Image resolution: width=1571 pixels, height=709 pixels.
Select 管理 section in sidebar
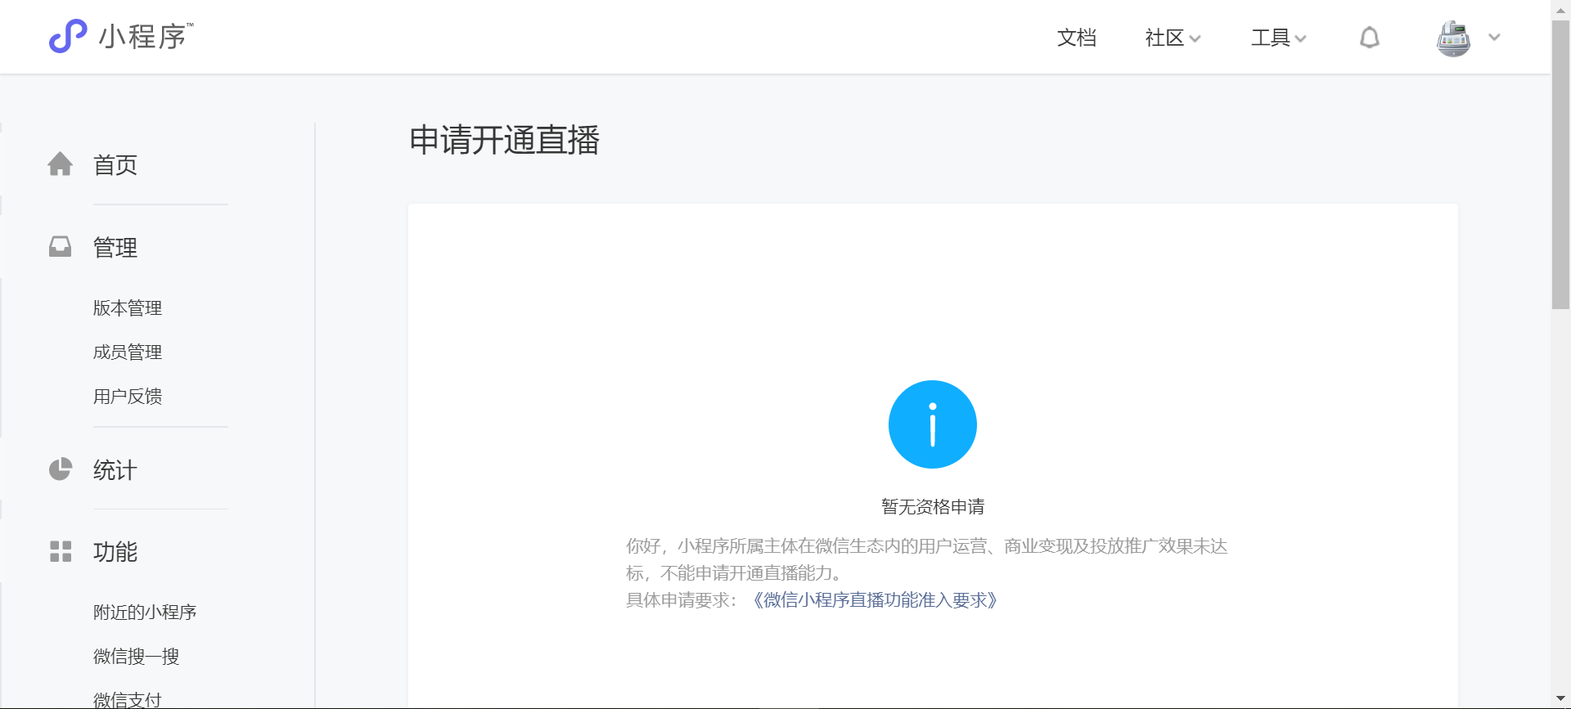click(x=115, y=248)
